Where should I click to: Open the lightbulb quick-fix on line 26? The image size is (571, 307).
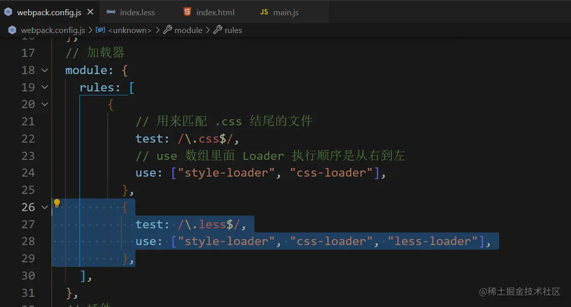coord(57,203)
